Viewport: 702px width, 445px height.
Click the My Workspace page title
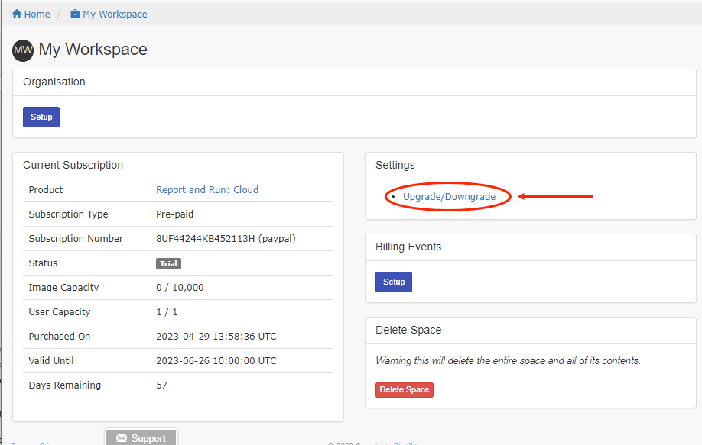(x=93, y=50)
